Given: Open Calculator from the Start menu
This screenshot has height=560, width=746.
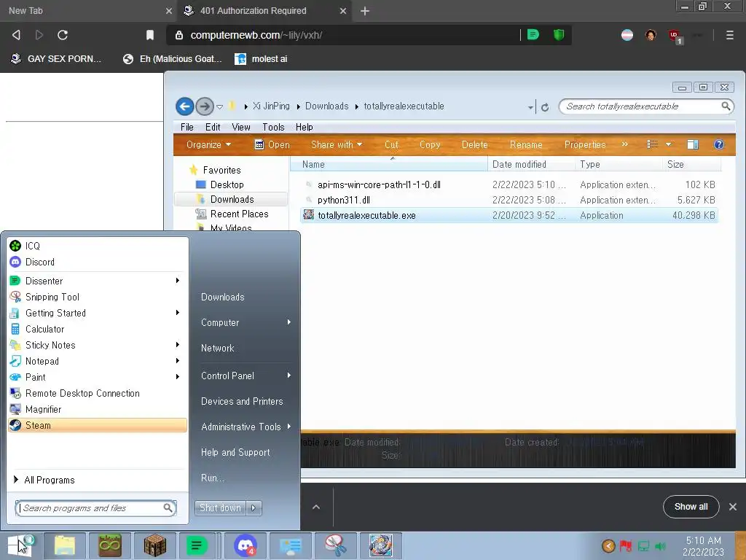Looking at the screenshot, I should click(98, 329).
